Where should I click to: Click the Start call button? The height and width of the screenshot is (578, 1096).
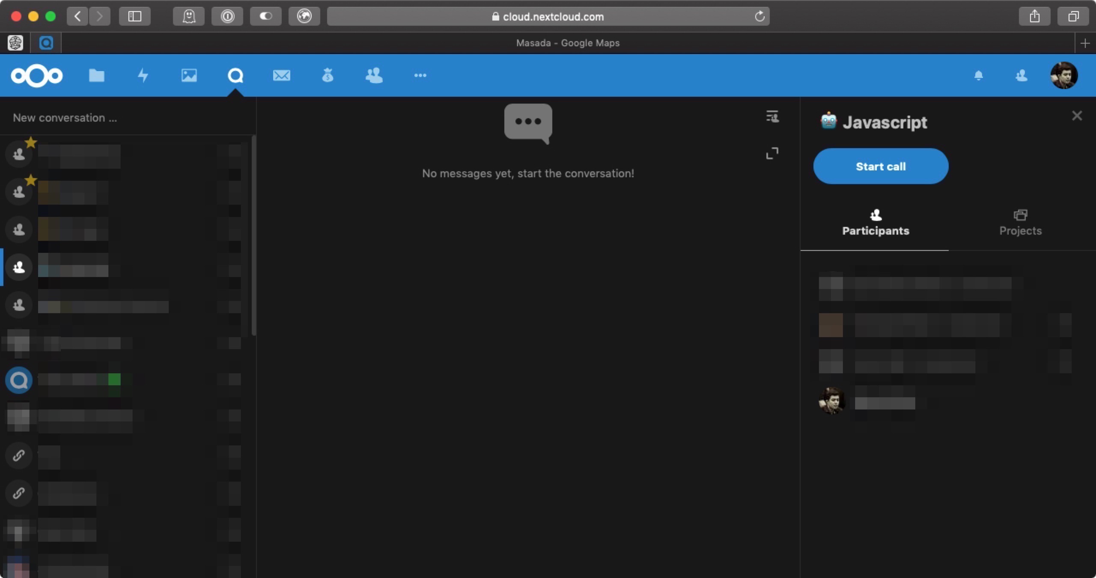(x=881, y=166)
